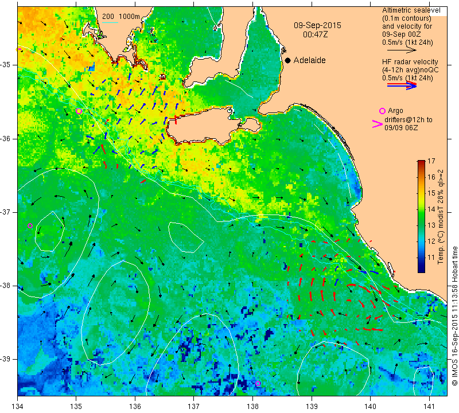Click latitude axis label -37
The width and height of the screenshot is (459, 413).
click(x=5, y=212)
